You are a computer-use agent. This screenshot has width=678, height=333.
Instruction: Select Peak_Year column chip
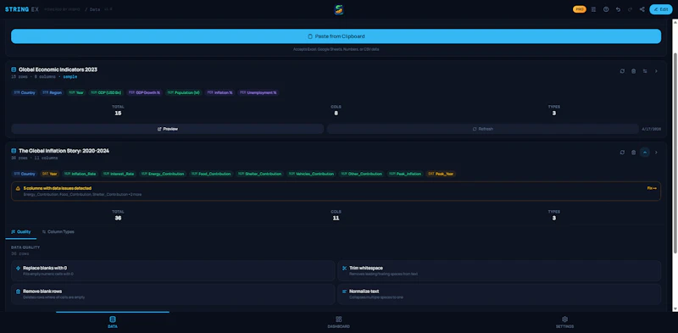point(441,174)
